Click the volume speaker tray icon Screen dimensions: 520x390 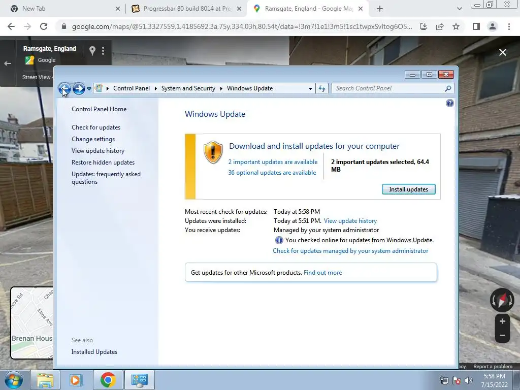(x=469, y=380)
